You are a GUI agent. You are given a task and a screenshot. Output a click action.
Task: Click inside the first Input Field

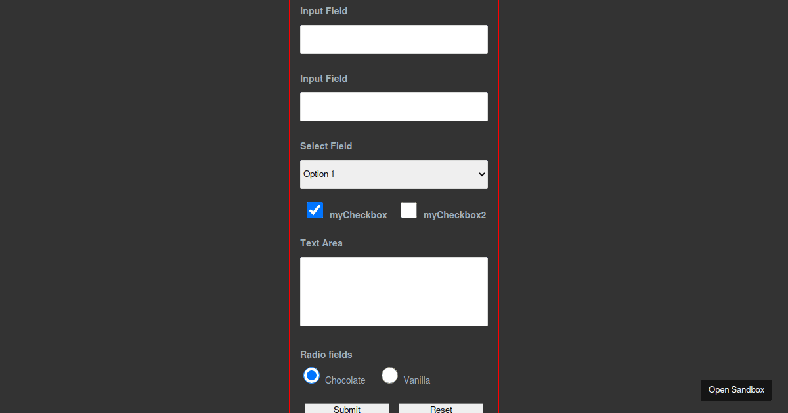[x=393, y=39]
